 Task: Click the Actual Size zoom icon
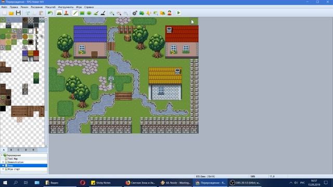[126, 13]
